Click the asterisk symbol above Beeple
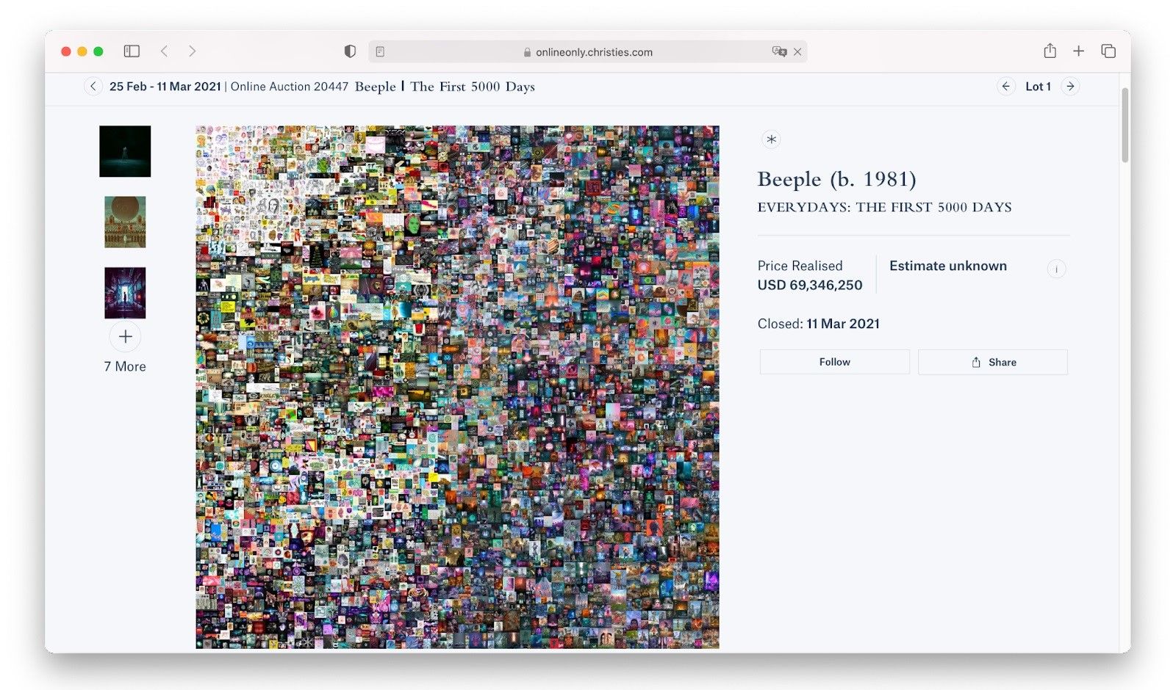 [771, 139]
